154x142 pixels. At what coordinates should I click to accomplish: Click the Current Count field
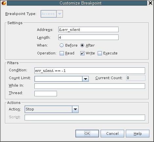(136, 78)
